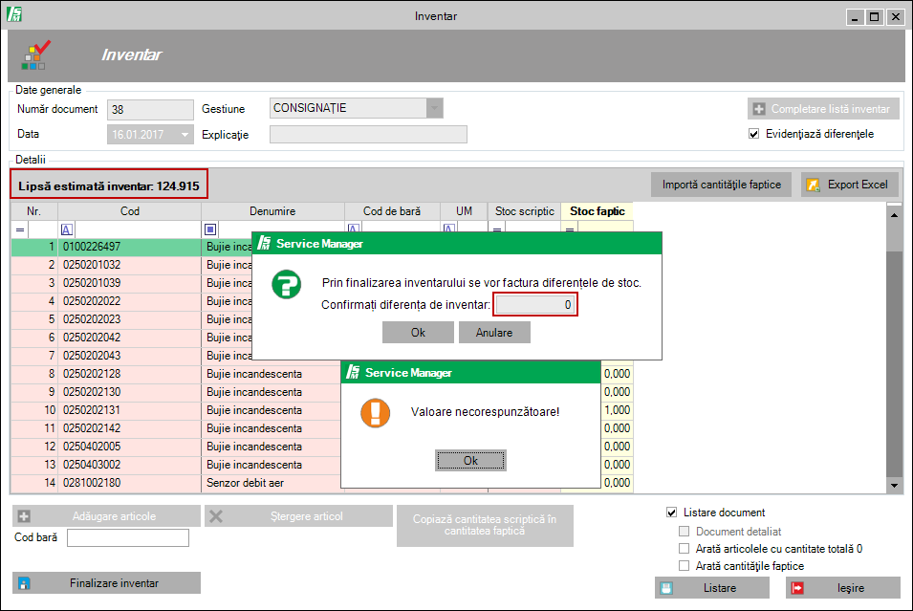Click the Finalizare inventar button
Image resolution: width=913 pixels, height=611 pixels.
click(106, 583)
